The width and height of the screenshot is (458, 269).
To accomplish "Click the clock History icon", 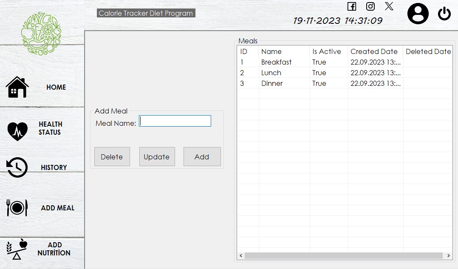I will [x=17, y=167].
